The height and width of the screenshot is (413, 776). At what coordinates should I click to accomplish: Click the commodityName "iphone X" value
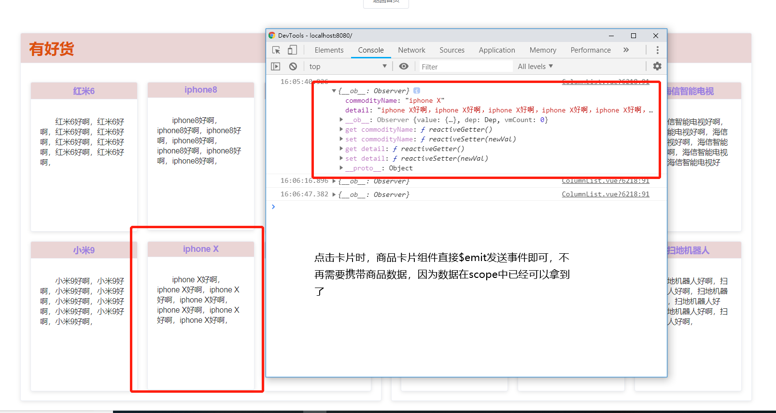click(424, 100)
